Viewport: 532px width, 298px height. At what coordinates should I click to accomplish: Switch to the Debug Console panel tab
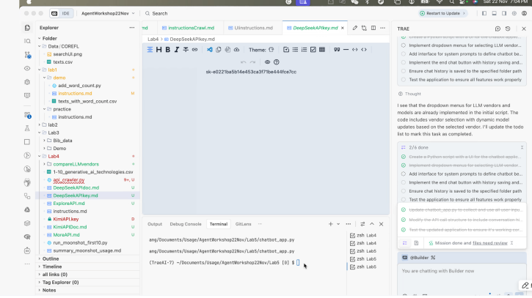tap(185, 223)
